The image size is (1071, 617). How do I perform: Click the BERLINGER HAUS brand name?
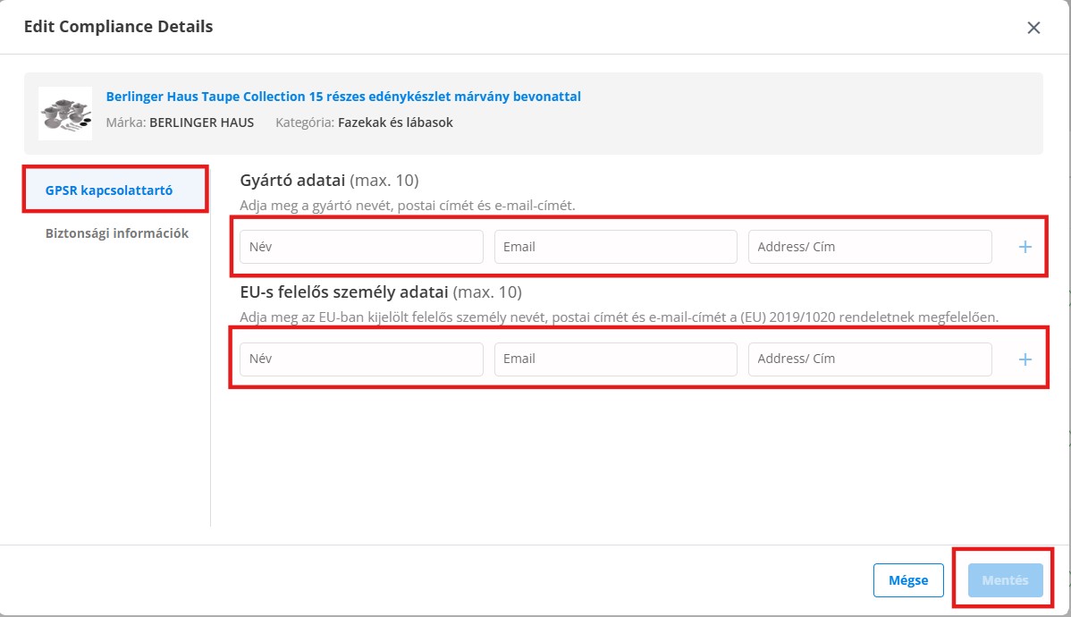tap(201, 123)
